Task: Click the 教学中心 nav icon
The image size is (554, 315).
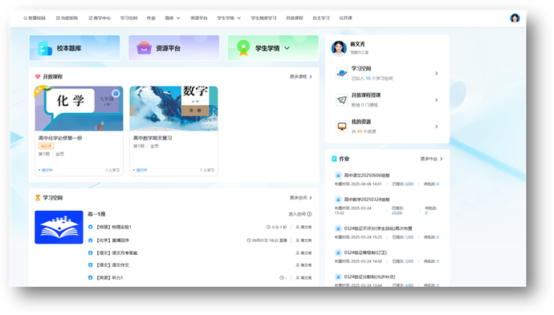Action: 91,18
